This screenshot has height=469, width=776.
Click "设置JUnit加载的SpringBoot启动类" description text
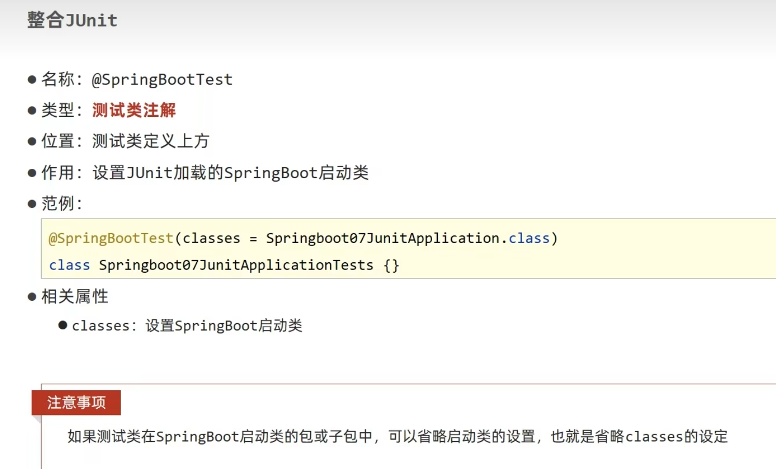pos(231,172)
